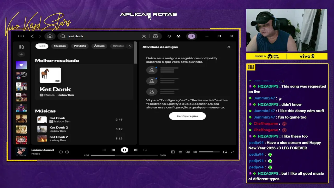
Task: Open Connect to a device icon
Action: [x=188, y=152]
